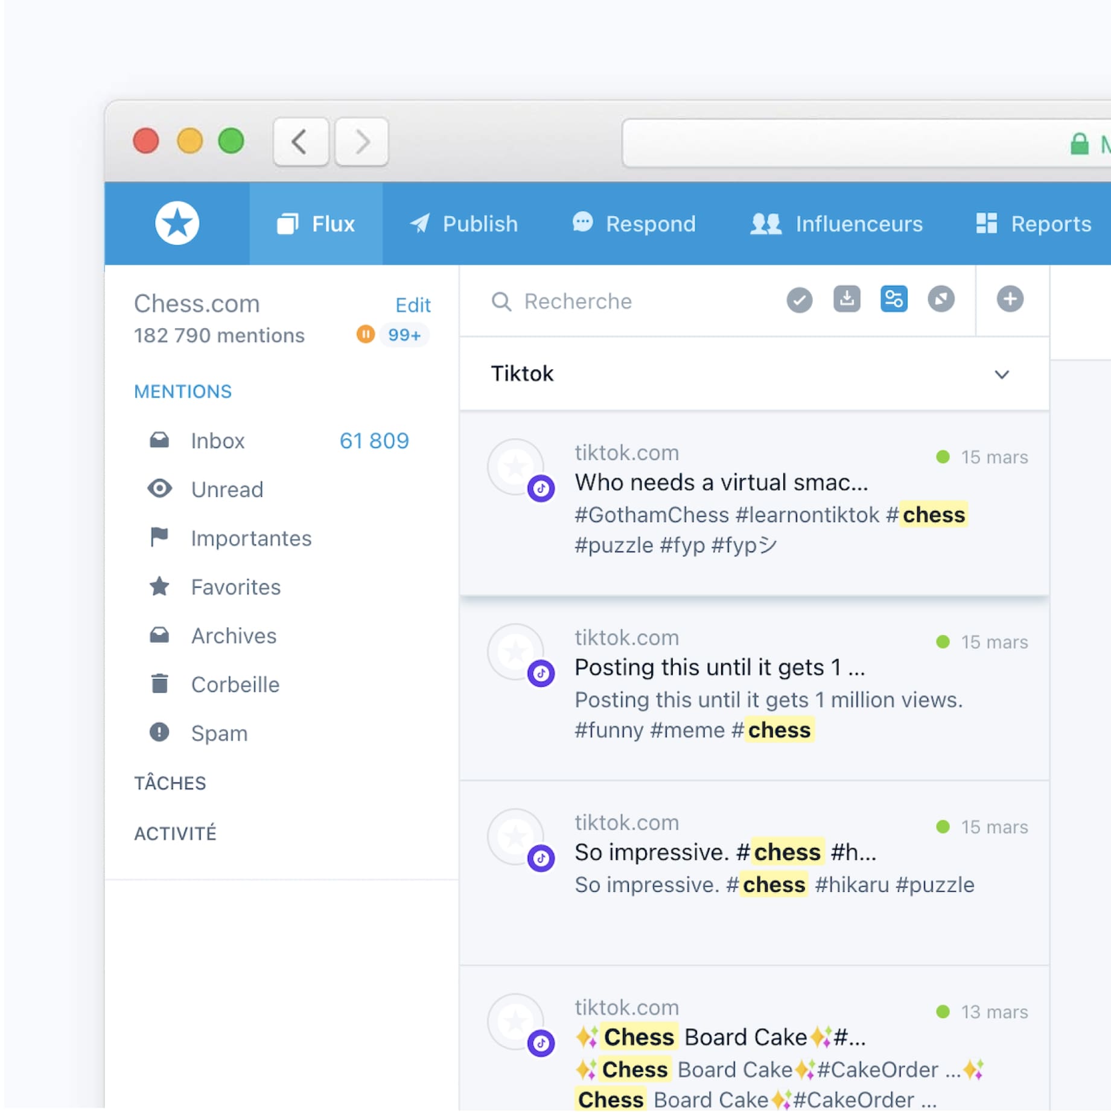Click the open external arrow icon
The height and width of the screenshot is (1112, 1111).
941,299
